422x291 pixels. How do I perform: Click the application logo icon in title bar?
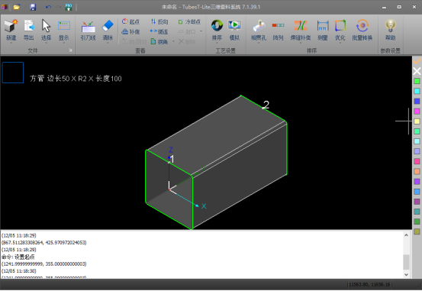click(5, 7)
